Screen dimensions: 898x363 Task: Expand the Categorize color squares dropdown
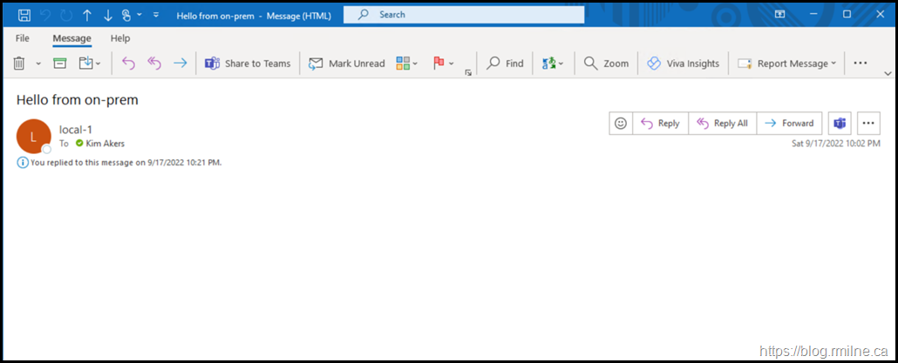point(407,64)
